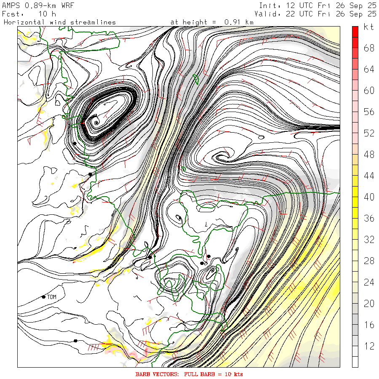Click the 'TDM' station label on map
Image resolution: width=379 pixels, height=379 pixels.
point(52,297)
